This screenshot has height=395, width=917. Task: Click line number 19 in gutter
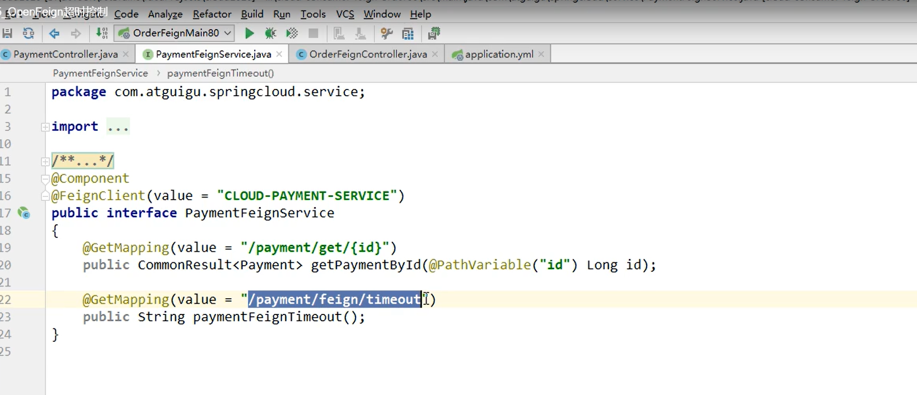6,248
